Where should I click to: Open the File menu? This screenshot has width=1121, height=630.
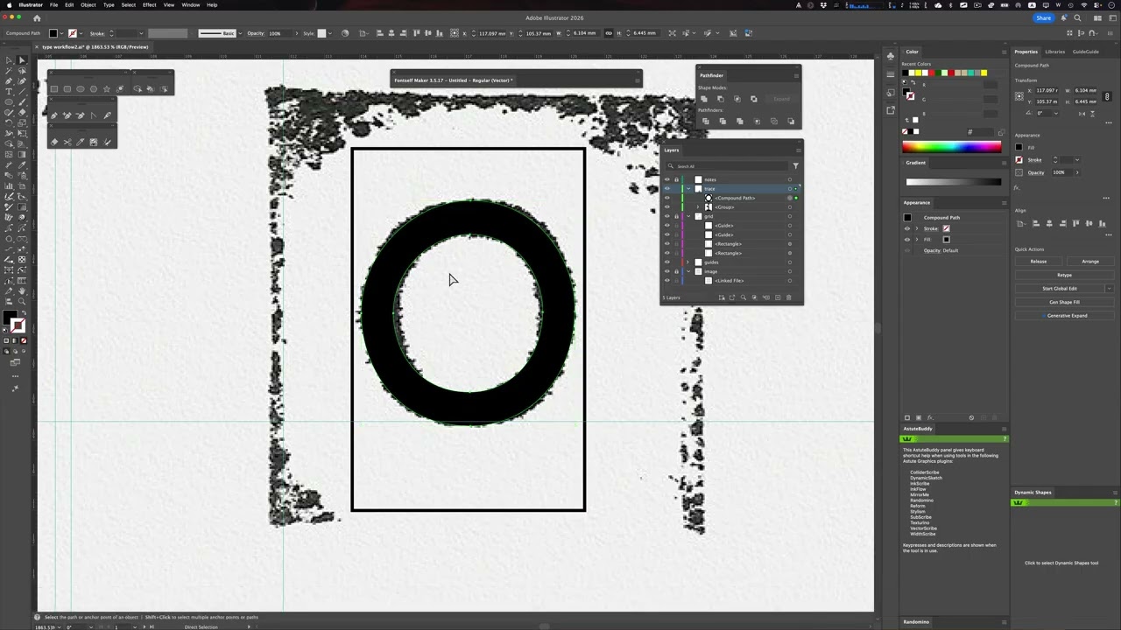click(53, 5)
